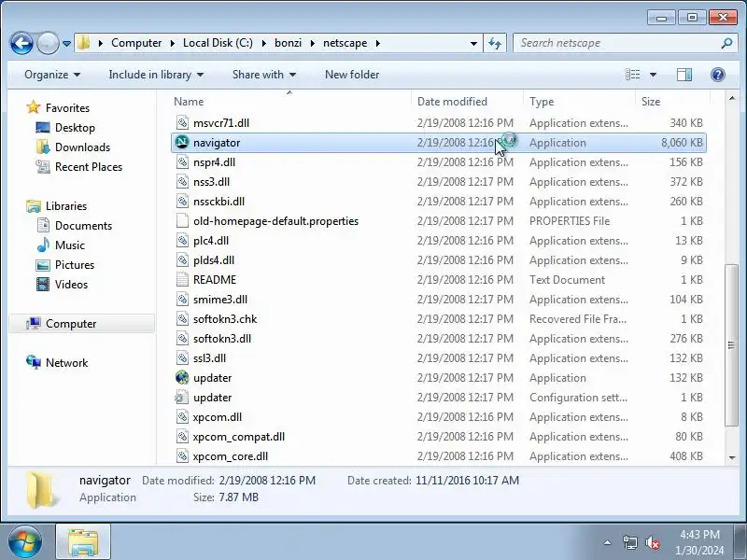Select the nss3.dll file

click(211, 181)
